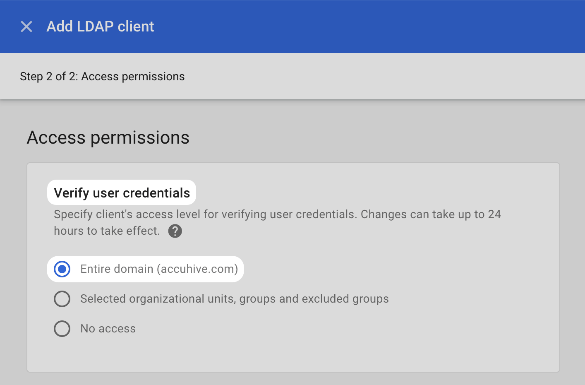Select Entire domain (accuhive.com) radio button
Viewport: 585px width, 385px height.
[62, 269]
